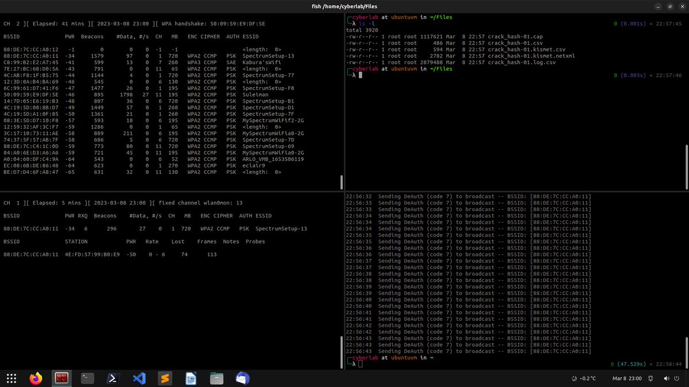This screenshot has height=387, width=689.
Task: Select ESSID ARLO_VMB_1653506119
Action: [x=273, y=159]
